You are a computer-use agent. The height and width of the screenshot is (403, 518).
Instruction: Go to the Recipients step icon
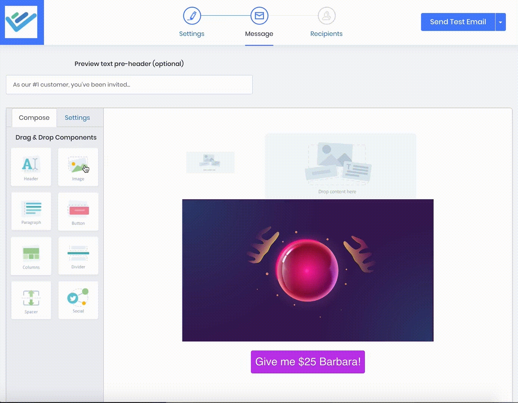[x=327, y=16]
